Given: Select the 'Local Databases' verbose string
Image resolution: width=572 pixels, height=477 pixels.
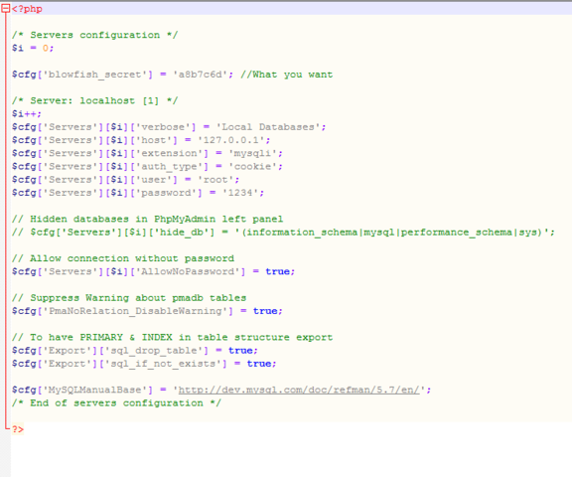Looking at the screenshot, I should pos(268,127).
